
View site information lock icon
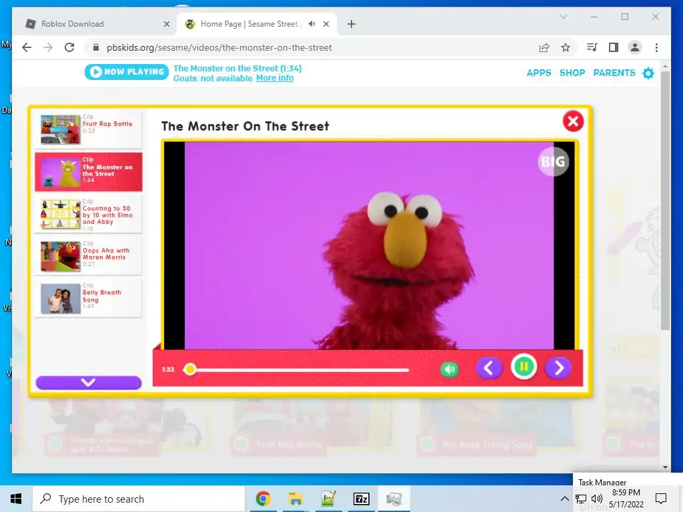pos(96,47)
